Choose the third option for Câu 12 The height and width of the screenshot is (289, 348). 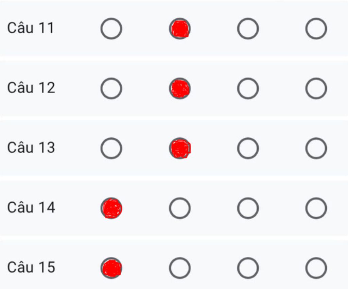point(248,88)
